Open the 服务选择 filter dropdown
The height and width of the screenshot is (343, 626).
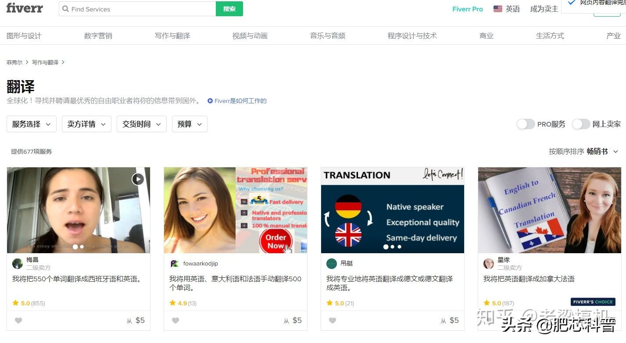(x=31, y=124)
